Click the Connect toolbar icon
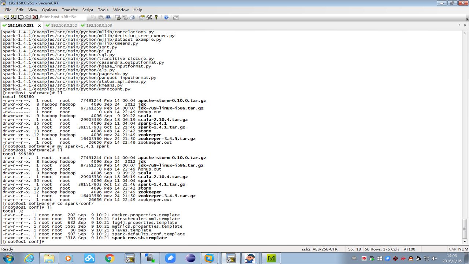This screenshot has width=469, height=264. pos(7,17)
